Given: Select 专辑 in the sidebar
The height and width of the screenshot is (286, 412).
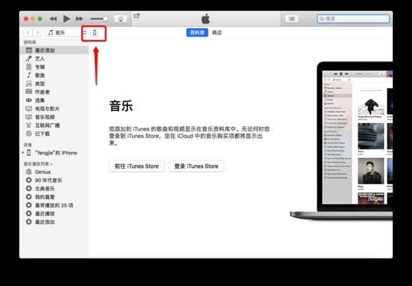Looking at the screenshot, I should [x=54, y=67].
